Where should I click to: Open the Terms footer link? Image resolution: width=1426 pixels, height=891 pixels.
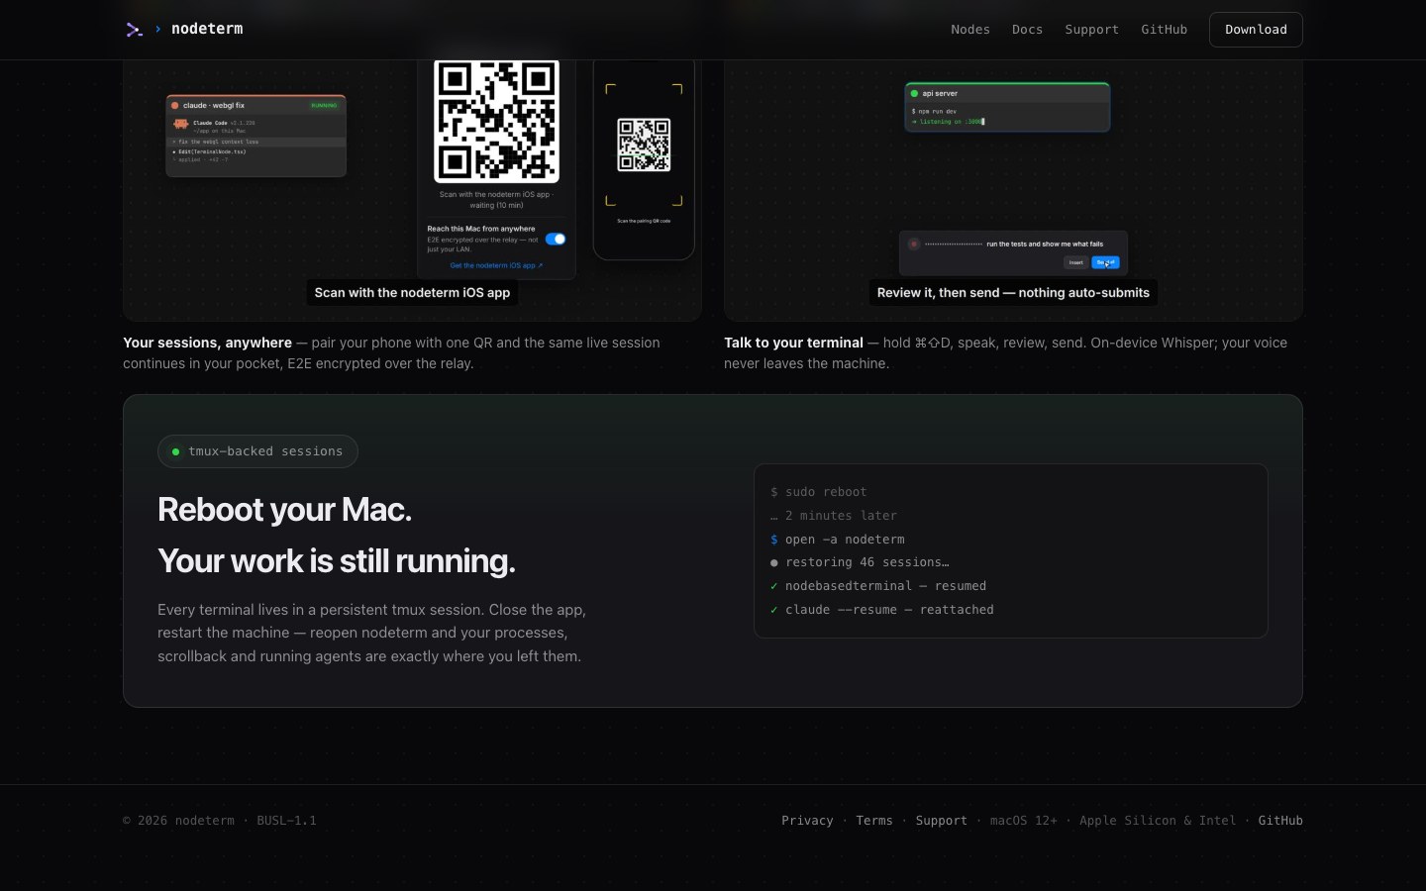(874, 821)
